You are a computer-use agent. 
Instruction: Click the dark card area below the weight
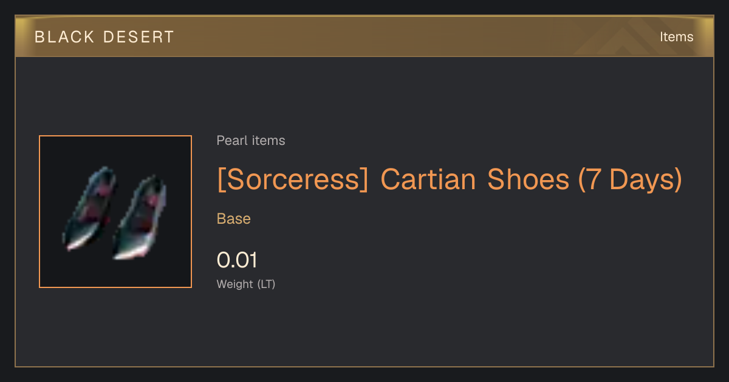point(364,330)
